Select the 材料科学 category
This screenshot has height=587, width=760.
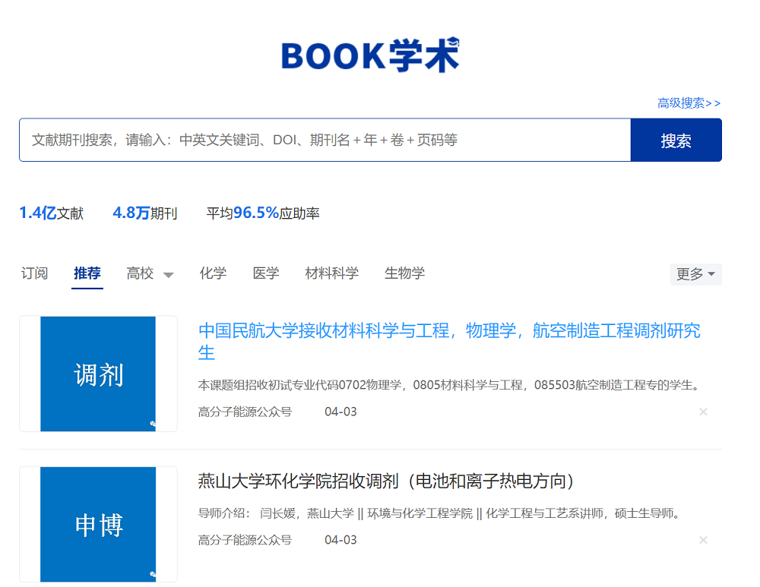[x=331, y=273]
